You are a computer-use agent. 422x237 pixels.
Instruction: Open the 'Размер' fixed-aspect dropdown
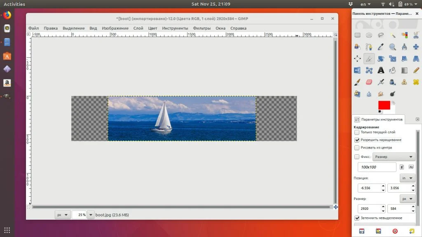[394, 157]
